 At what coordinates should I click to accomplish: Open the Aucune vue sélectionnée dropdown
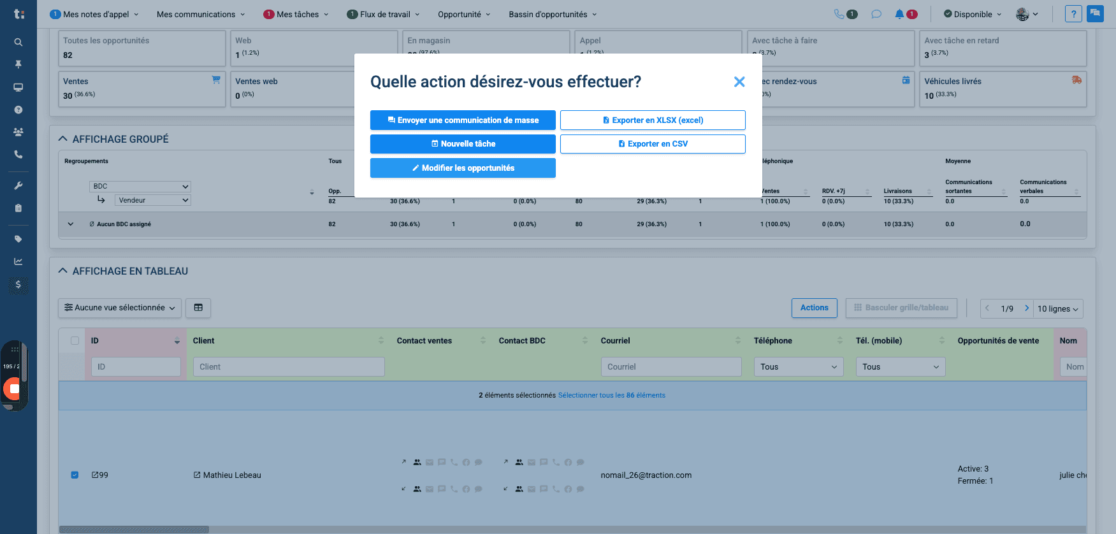pos(120,308)
